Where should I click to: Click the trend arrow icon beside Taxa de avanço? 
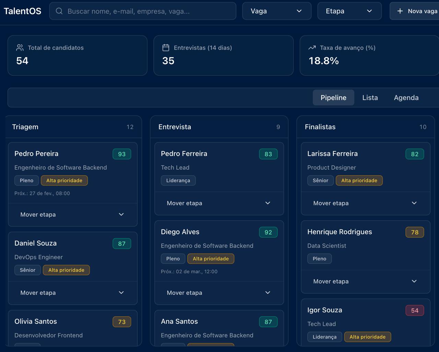coord(312,48)
